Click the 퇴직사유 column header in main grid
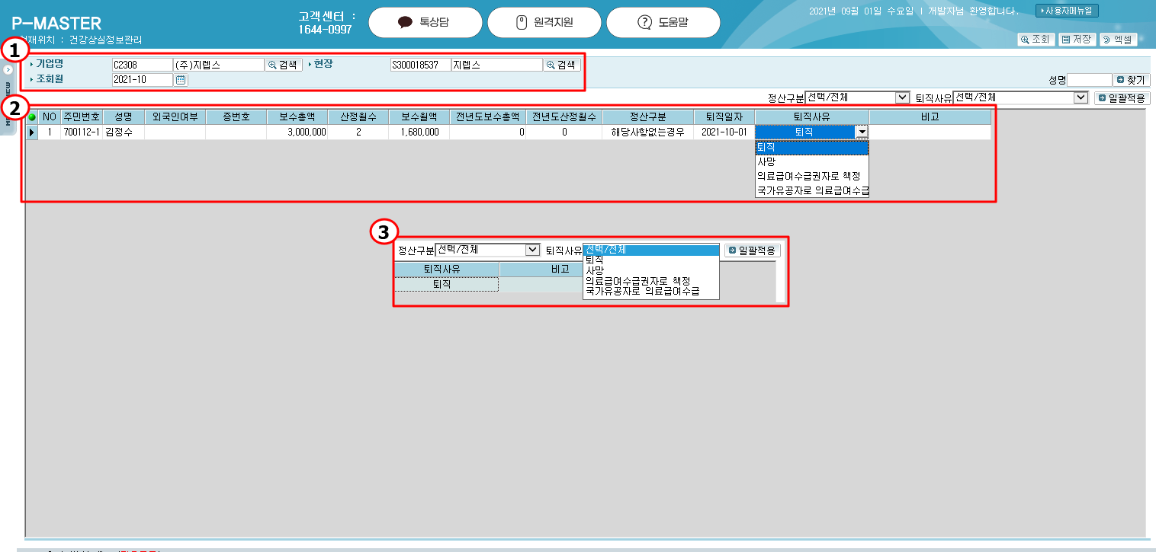The width and height of the screenshot is (1156, 552). pos(812,117)
